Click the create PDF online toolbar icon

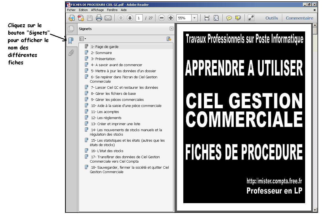point(72,18)
